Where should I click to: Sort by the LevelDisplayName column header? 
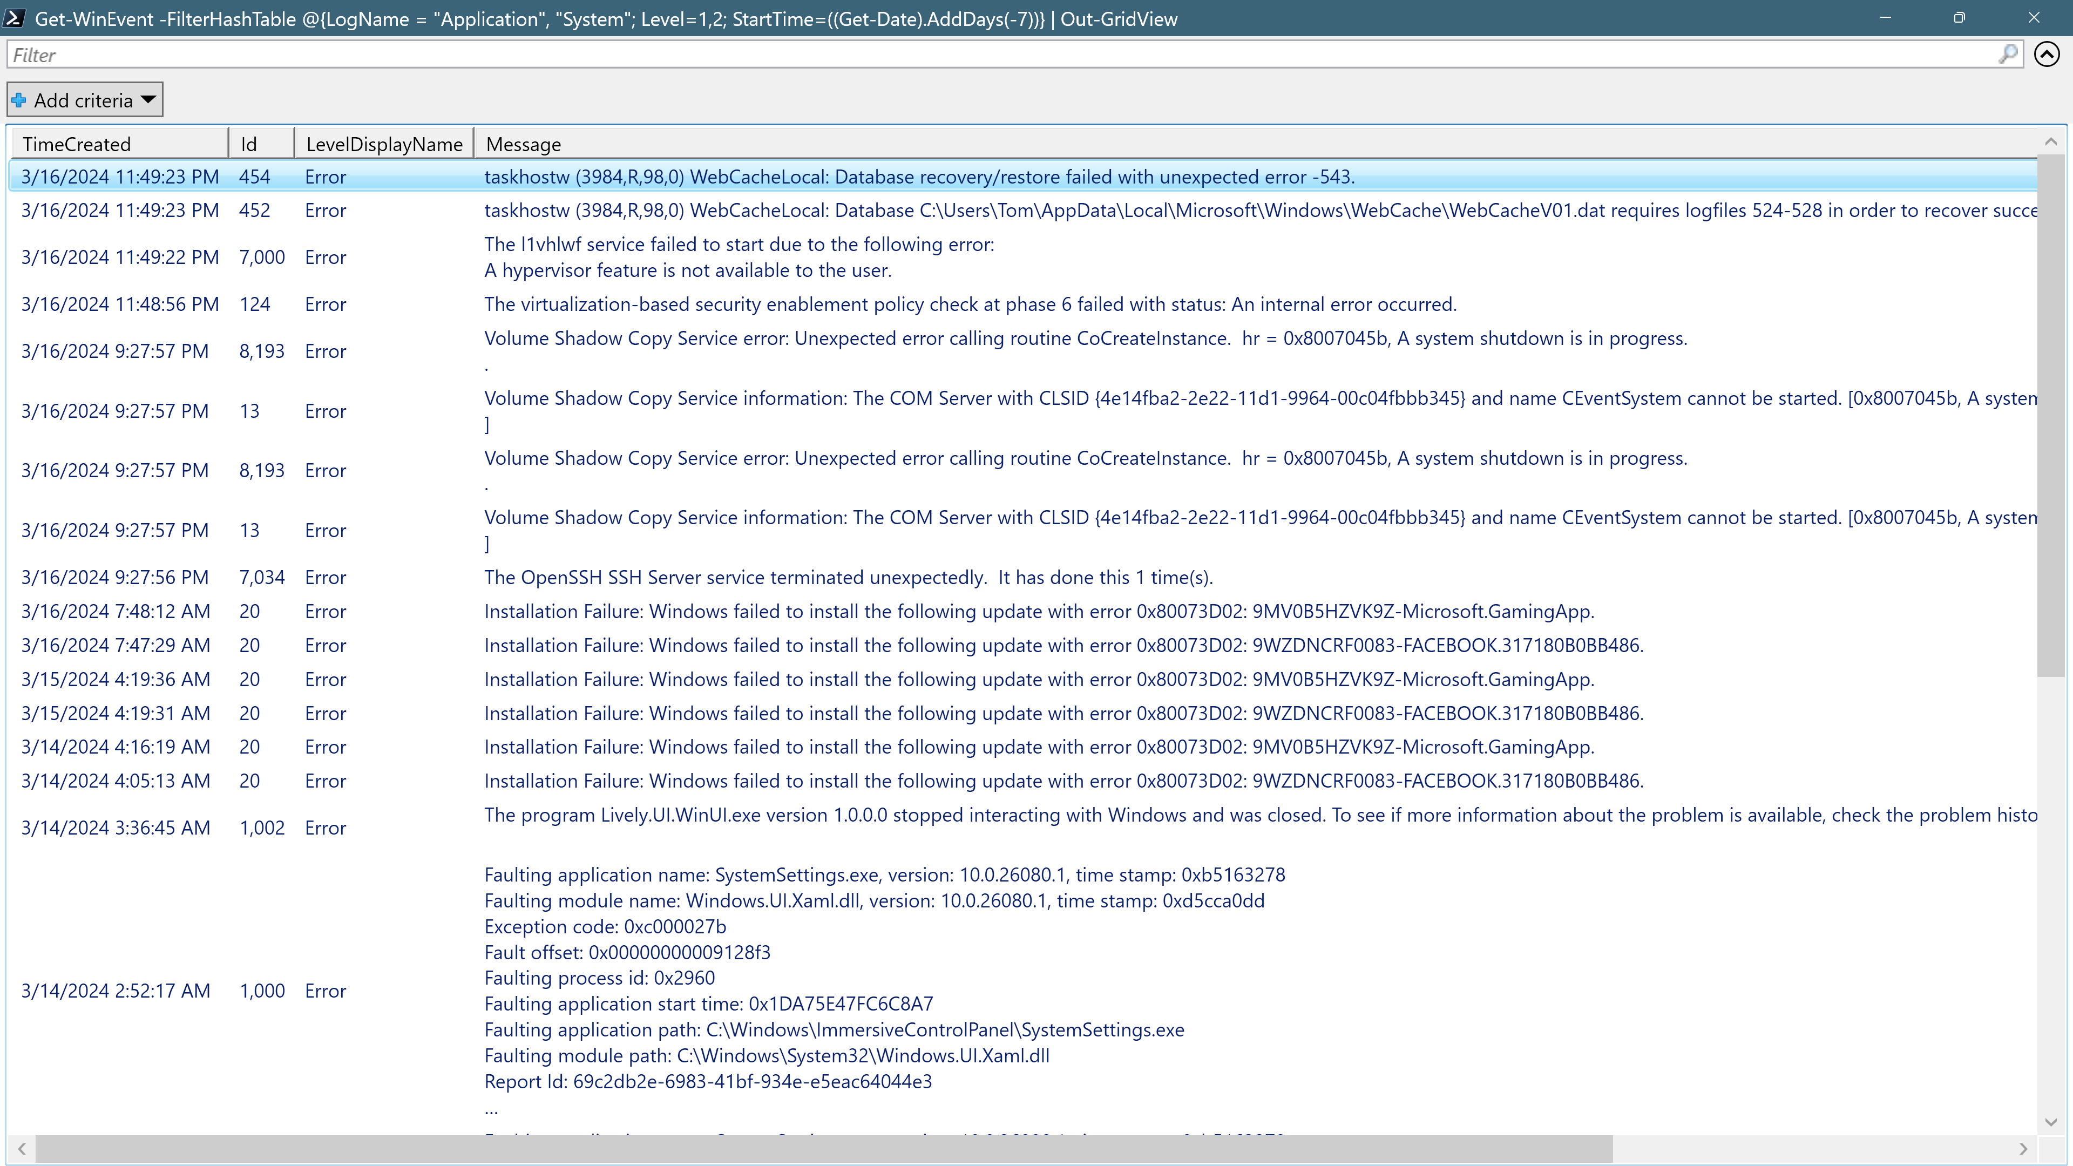(x=384, y=143)
